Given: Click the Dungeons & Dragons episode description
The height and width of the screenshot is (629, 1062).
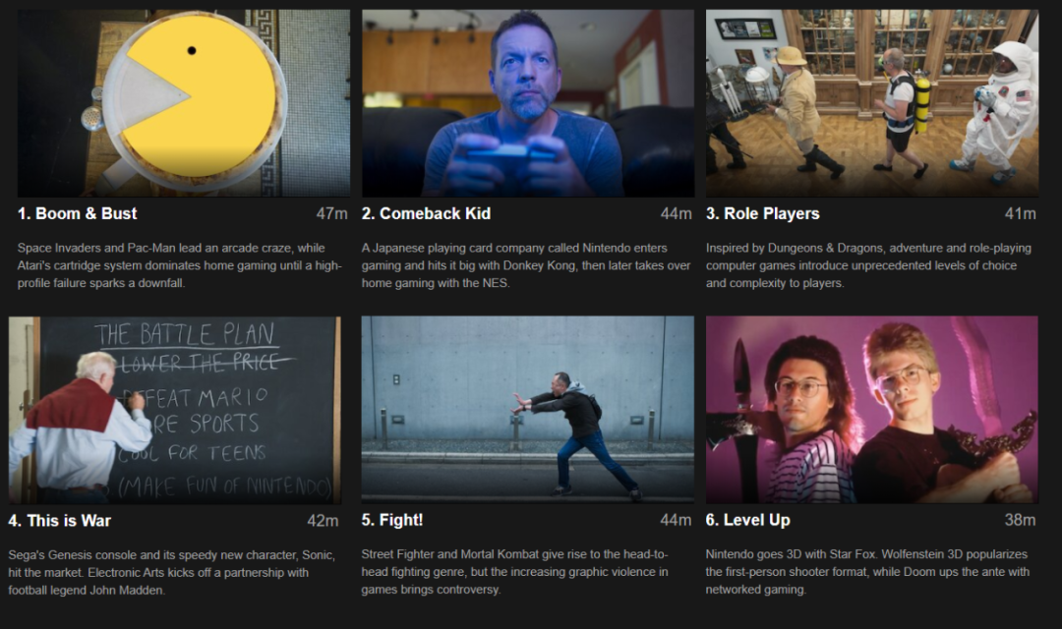Looking at the screenshot, I should [868, 265].
